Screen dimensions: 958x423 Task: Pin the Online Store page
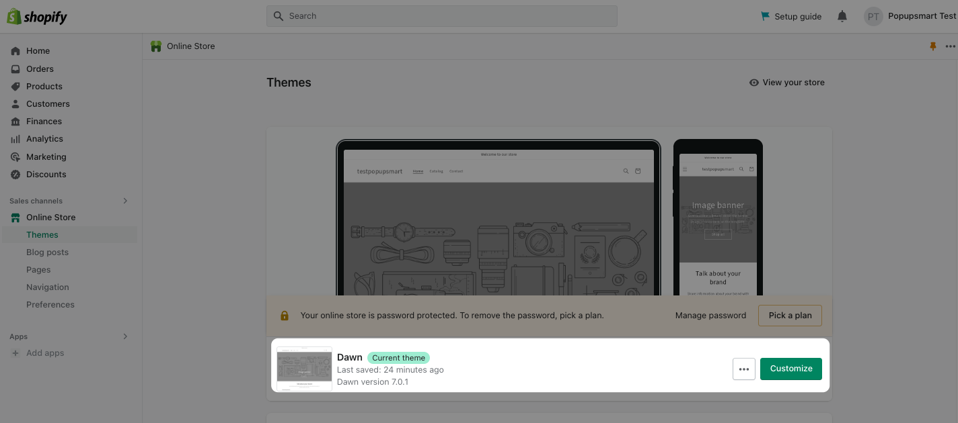[x=933, y=46]
